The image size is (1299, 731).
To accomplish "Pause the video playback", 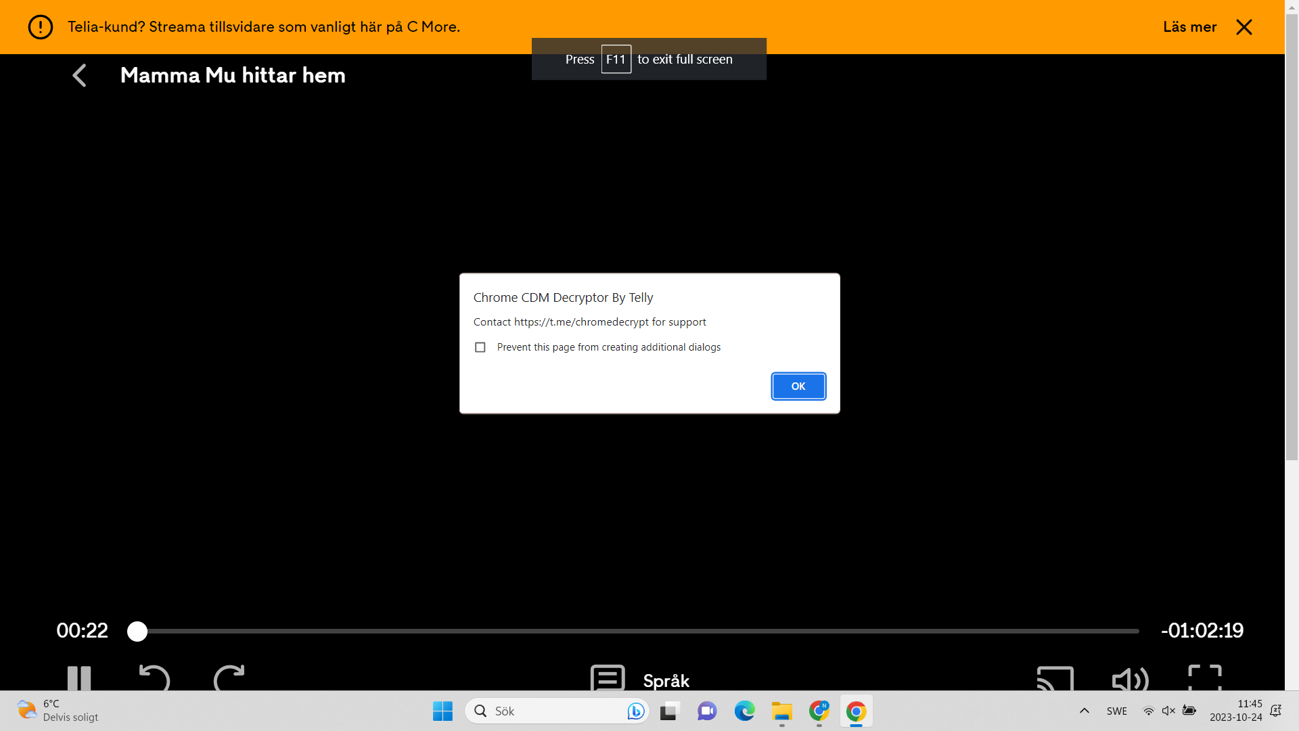I will (79, 678).
